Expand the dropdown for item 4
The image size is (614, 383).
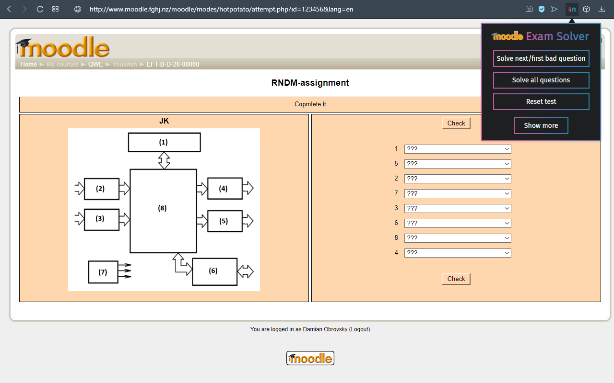[x=458, y=253]
